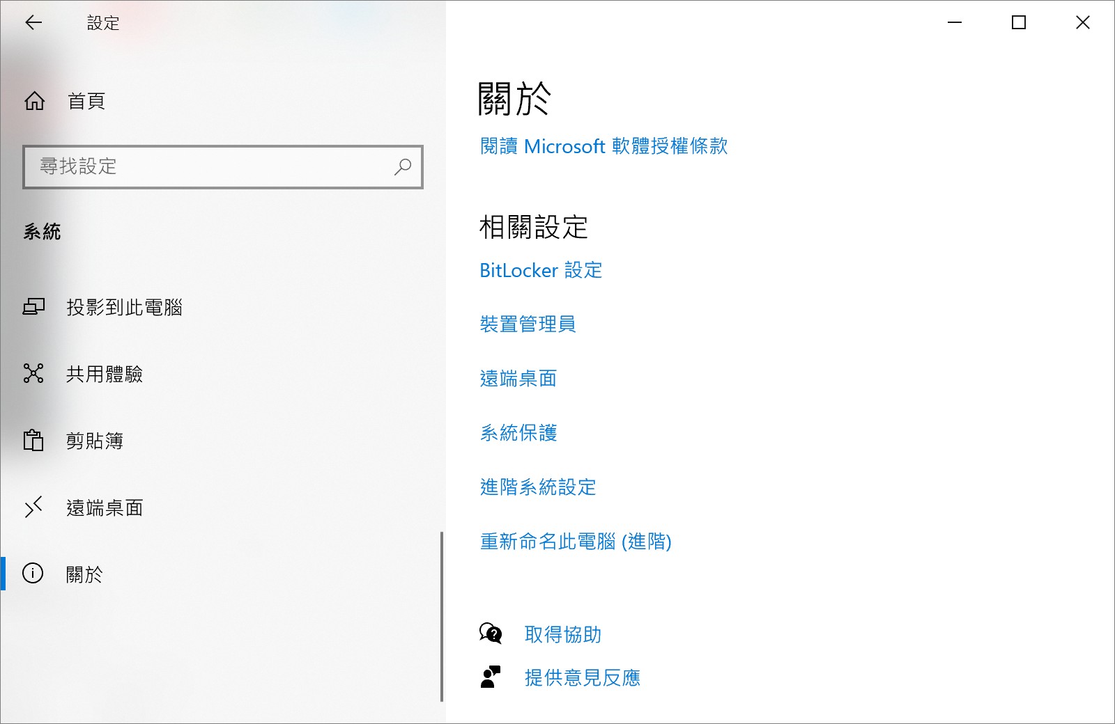Click the home house icon
The image size is (1115, 724).
click(34, 101)
